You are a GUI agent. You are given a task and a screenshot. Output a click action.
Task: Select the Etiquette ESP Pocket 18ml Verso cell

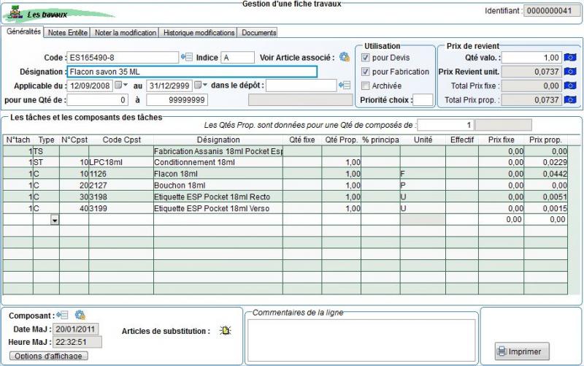coord(218,208)
